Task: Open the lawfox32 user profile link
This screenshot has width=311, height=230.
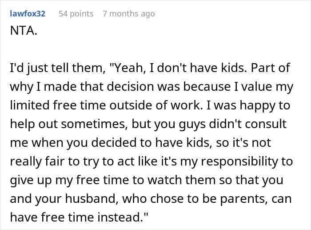Action: [x=28, y=14]
